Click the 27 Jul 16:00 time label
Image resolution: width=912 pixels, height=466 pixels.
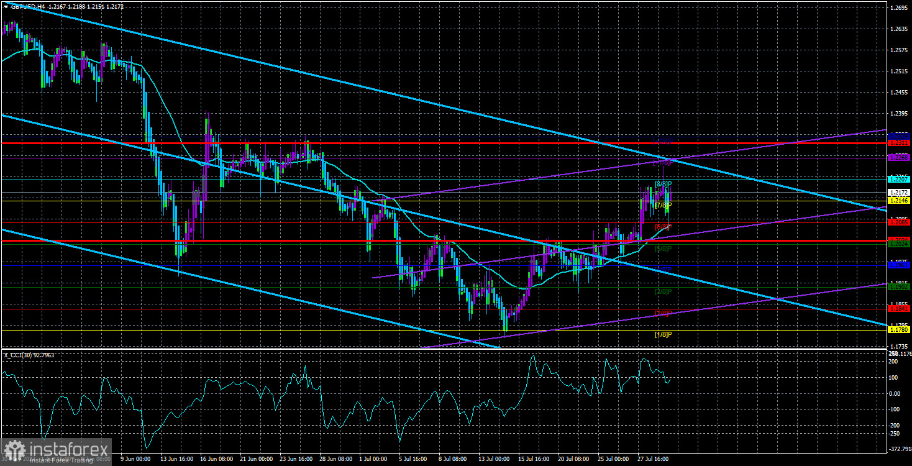(x=653, y=459)
